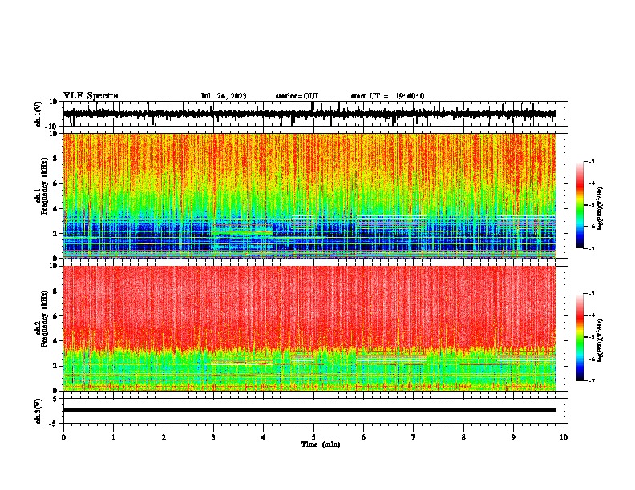Image resolution: width=635 pixels, height=490 pixels.
Task: Click the "VLF Spectra" plot title
Action: tap(91, 96)
